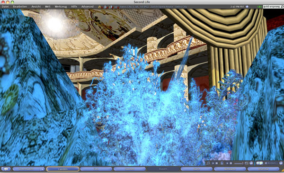The image size is (284, 173).
Task: Click the L$0 balance indicator
Action: click(x=259, y=7)
